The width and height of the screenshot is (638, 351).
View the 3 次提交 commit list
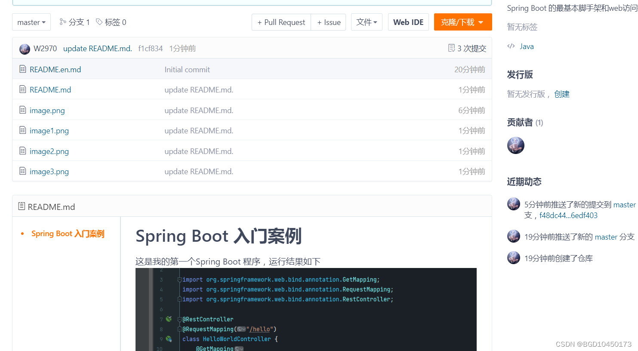(472, 49)
